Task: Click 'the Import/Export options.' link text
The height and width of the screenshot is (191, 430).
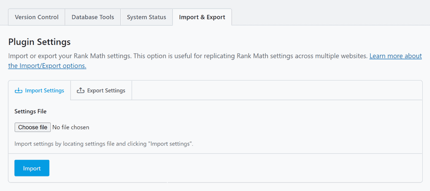Action: tap(47, 66)
